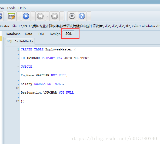This screenshot has width=160, height=144.
Task: Open help with the blue question mark icon
Action: point(82,16)
